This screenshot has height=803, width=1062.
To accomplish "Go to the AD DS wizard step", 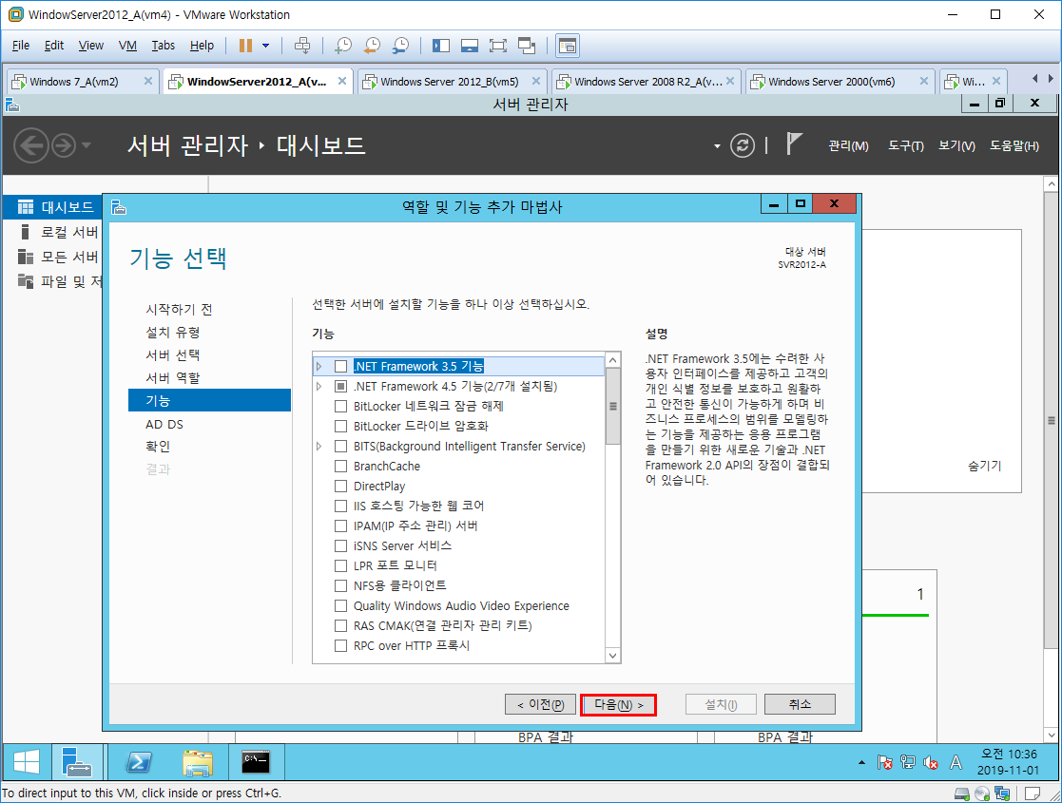I will tap(164, 425).
